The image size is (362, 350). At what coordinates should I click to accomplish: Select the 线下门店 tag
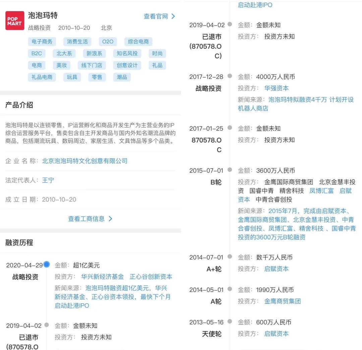92,65
